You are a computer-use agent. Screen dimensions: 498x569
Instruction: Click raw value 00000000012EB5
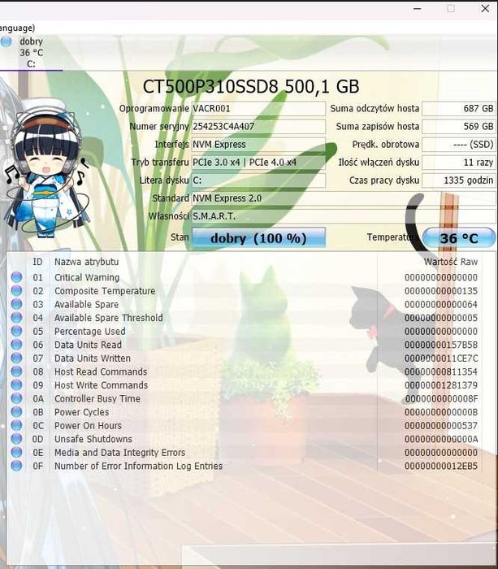click(441, 466)
